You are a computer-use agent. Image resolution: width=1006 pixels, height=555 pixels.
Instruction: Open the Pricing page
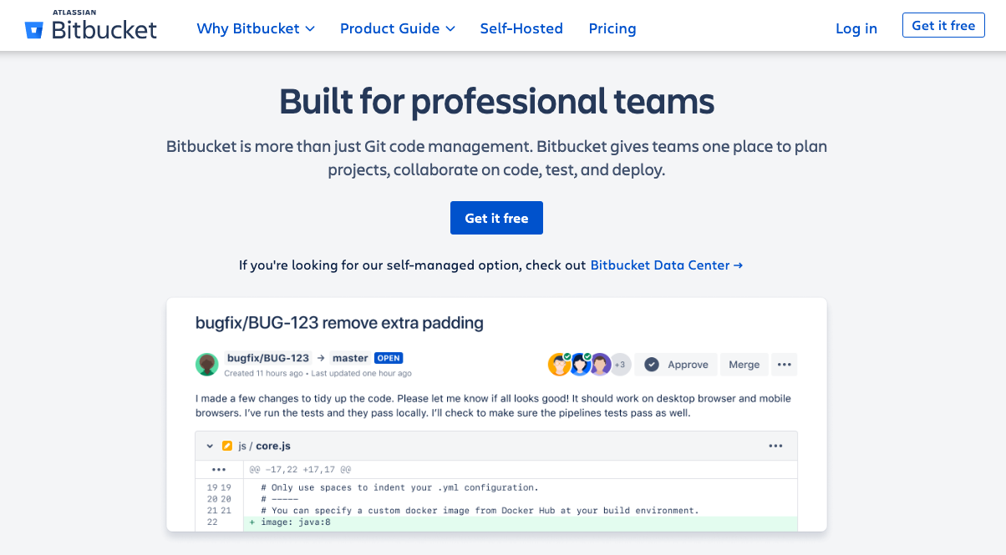tap(612, 28)
